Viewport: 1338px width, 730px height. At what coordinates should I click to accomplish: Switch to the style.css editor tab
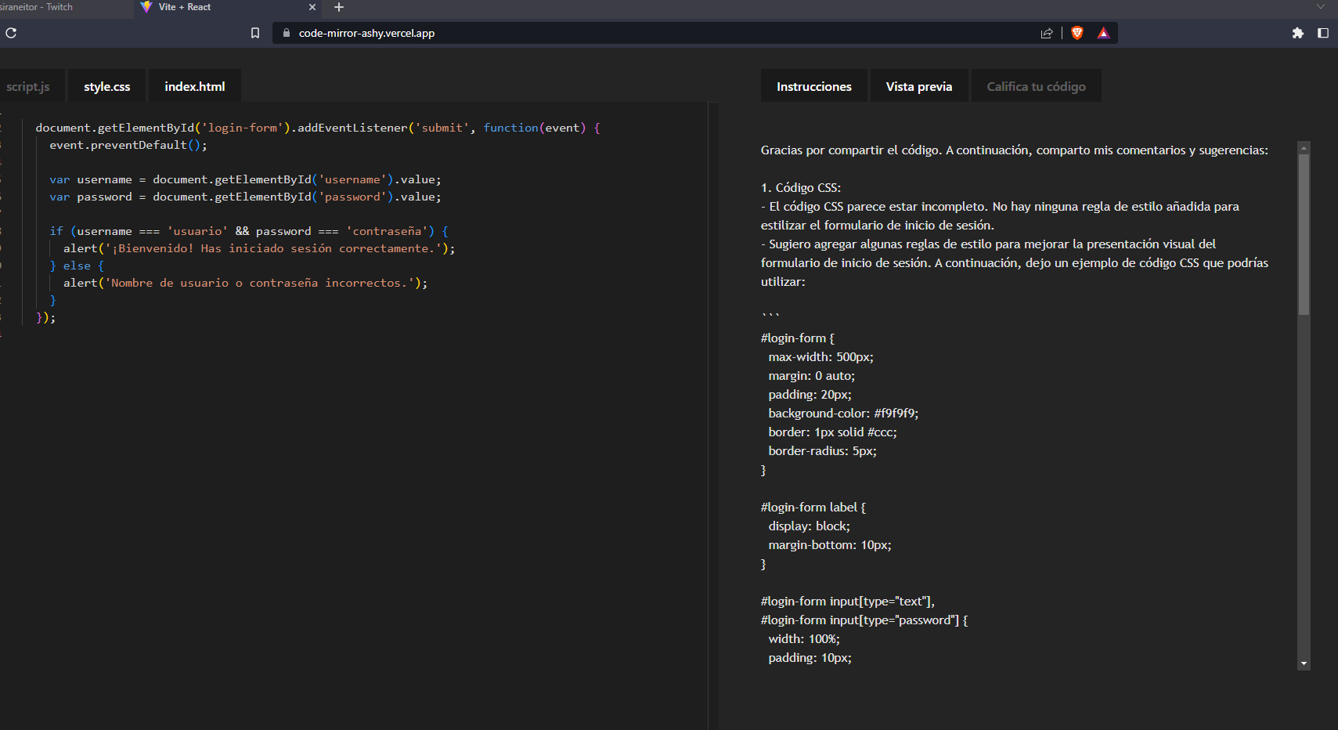[107, 86]
